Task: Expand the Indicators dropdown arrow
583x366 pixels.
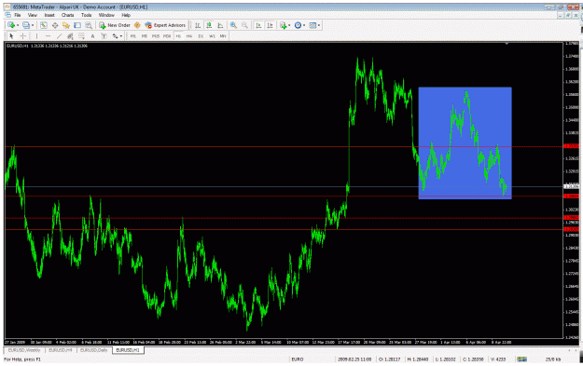Action: (289, 25)
